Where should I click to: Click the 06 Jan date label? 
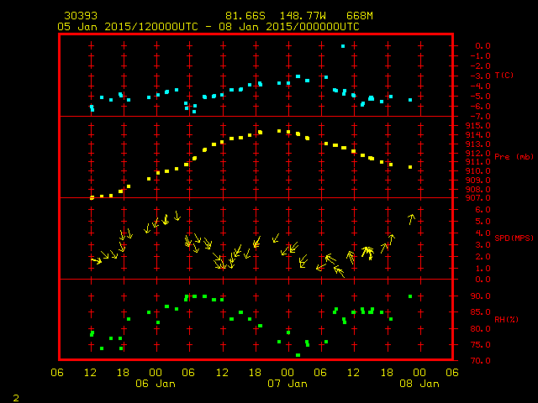[x=156, y=384]
